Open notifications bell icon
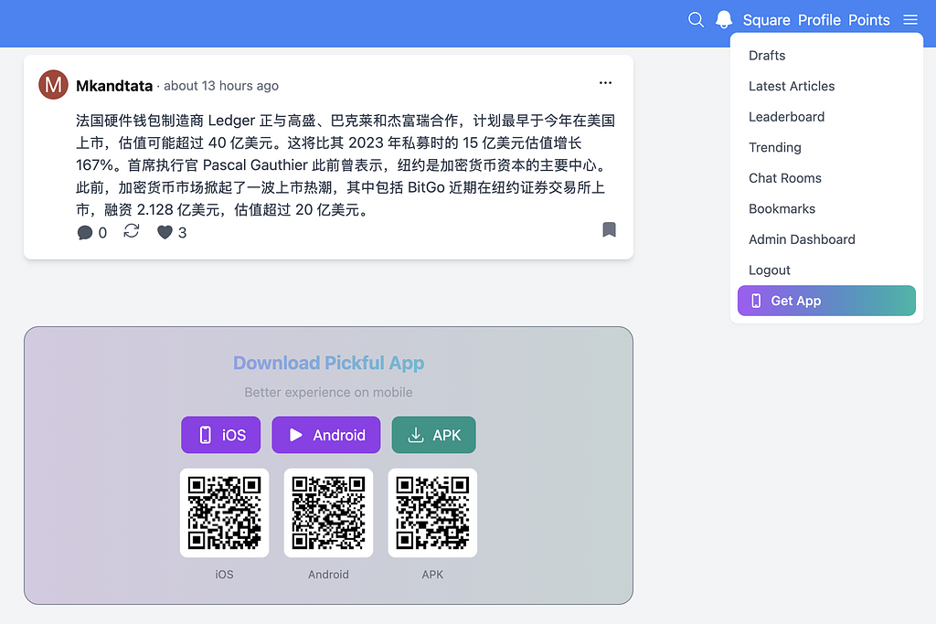The image size is (936, 624). [724, 20]
